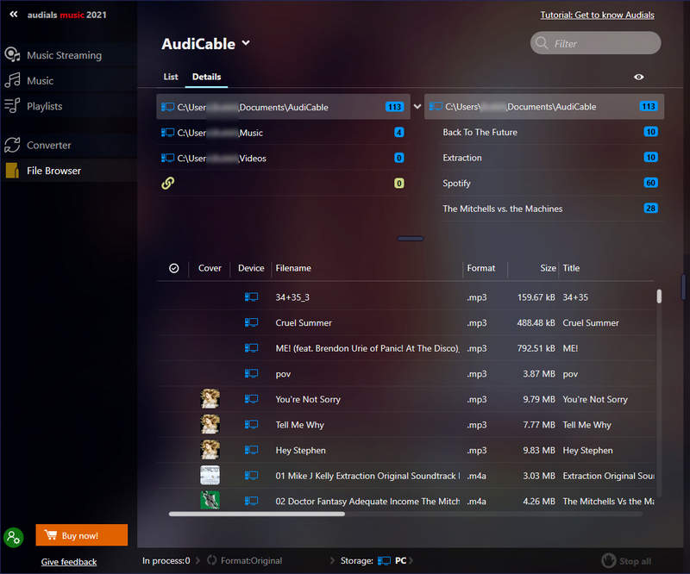Click the 10 badge beside Back To The Future
Viewport: 690px width, 574px height.
650,132
